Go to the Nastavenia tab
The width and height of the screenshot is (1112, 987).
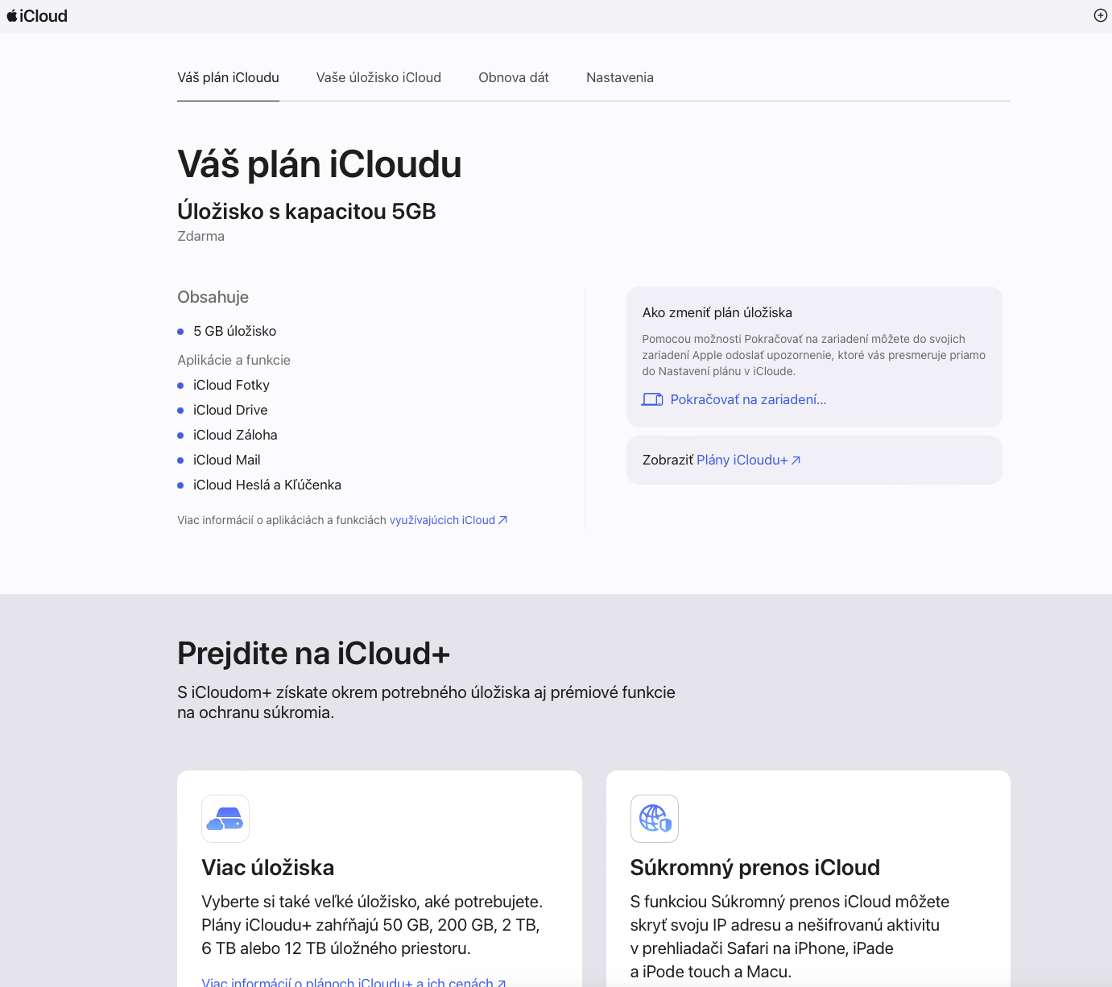click(x=620, y=77)
